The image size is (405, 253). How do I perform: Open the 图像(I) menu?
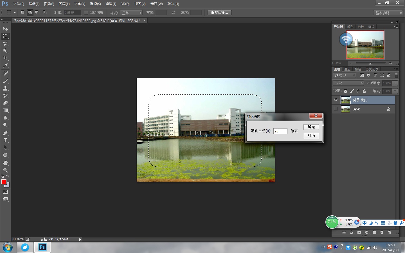[49, 4]
